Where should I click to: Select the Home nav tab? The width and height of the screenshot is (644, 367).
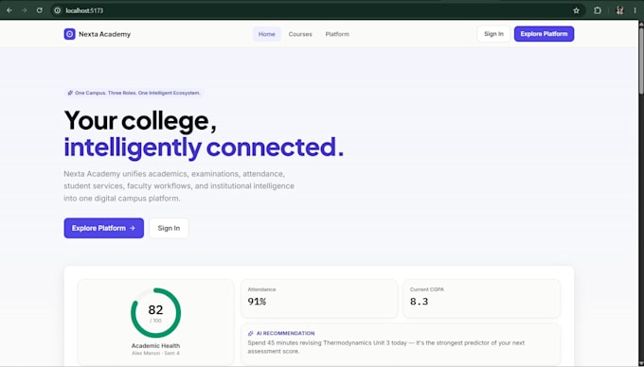tap(266, 34)
